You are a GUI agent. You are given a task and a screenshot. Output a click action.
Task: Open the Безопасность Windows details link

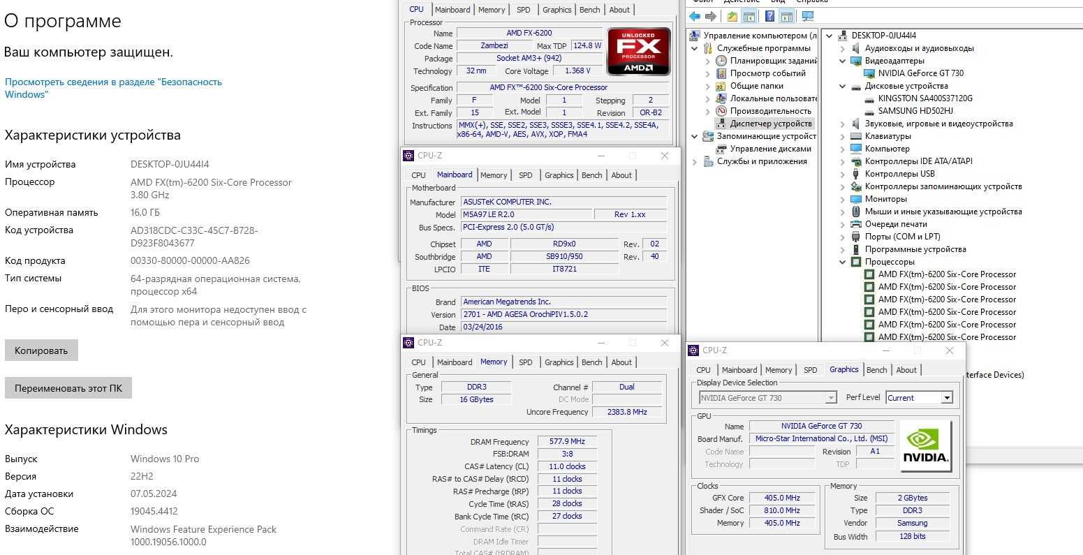pos(113,88)
